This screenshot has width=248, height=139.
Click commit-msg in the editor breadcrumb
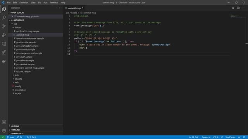click(90, 13)
